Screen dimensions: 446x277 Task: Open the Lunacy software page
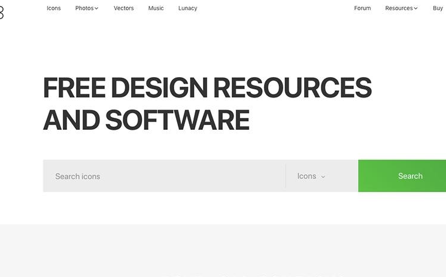(x=187, y=8)
